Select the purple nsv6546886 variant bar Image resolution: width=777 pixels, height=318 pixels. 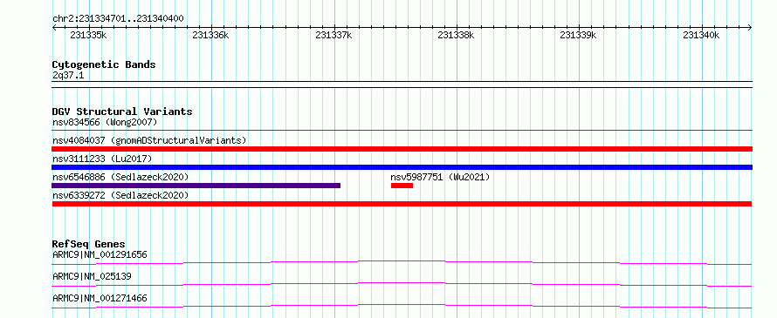click(x=196, y=186)
